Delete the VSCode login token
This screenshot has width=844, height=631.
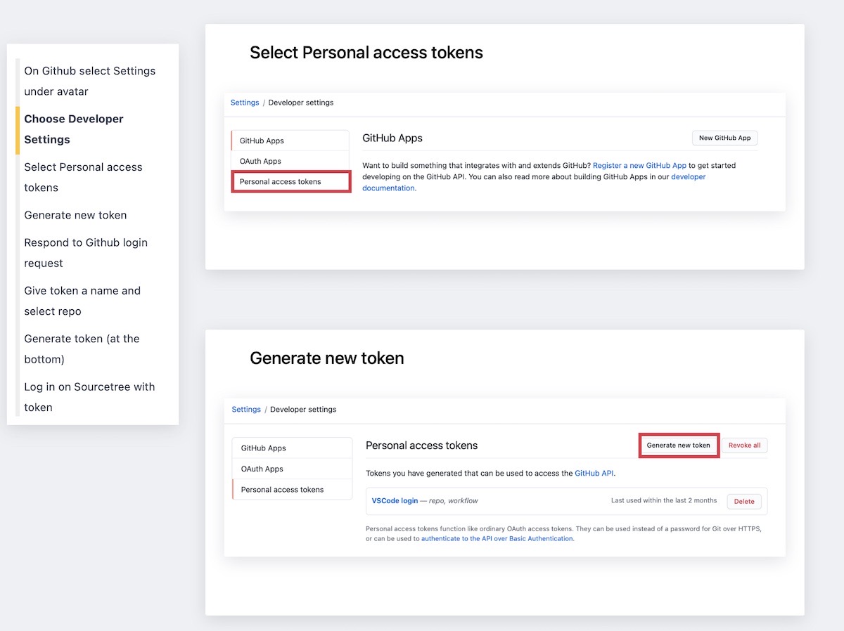coord(743,501)
